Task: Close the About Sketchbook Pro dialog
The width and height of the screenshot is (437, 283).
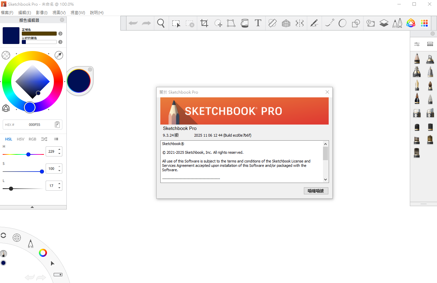Action: (327, 92)
